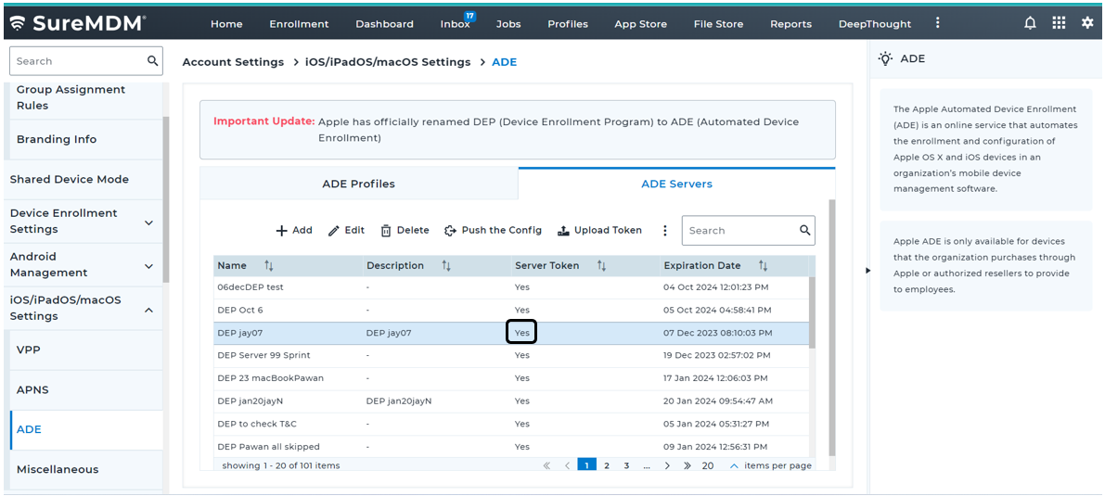
Task: Click the servers table vertical scrollbar
Action: pos(812,313)
